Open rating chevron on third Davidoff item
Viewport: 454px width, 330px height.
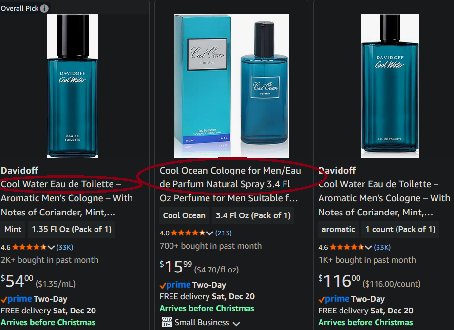[368, 247]
